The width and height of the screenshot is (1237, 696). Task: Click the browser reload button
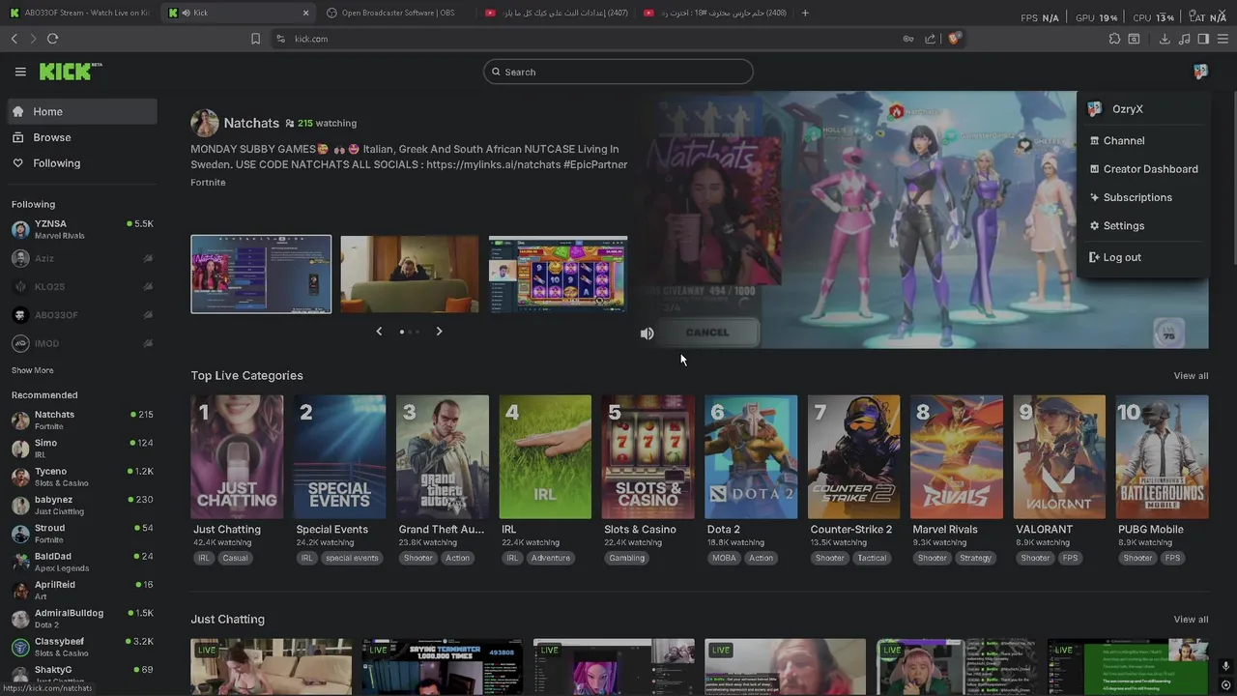pos(52,39)
